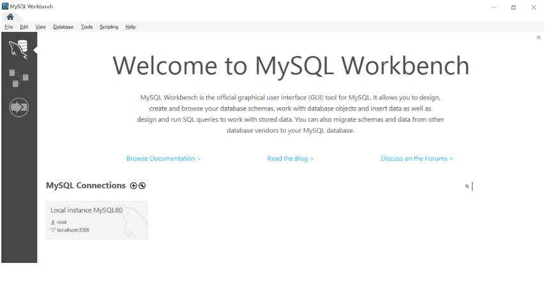
Task: Minimize the MySQL Workbench window
Action: tap(494, 7)
